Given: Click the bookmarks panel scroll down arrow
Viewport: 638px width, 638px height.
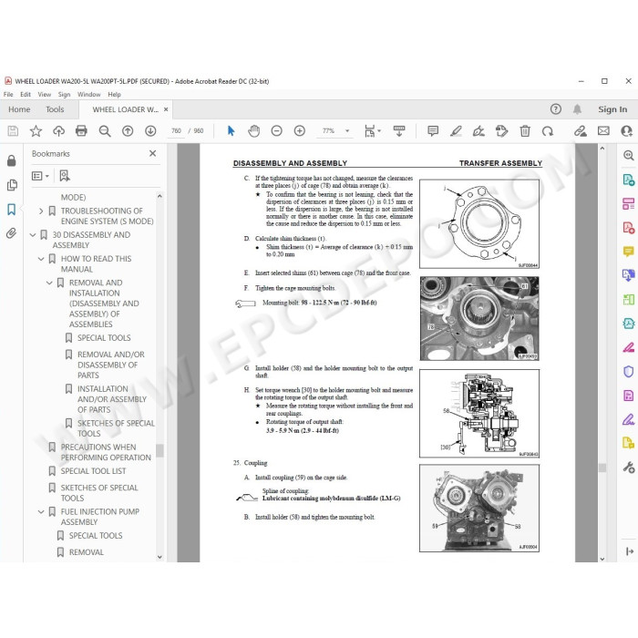Looking at the screenshot, I should click(x=159, y=557).
